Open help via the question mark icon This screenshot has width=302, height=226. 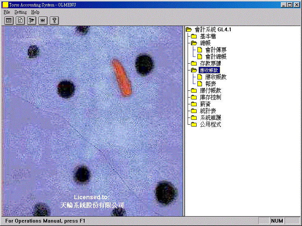(54, 21)
